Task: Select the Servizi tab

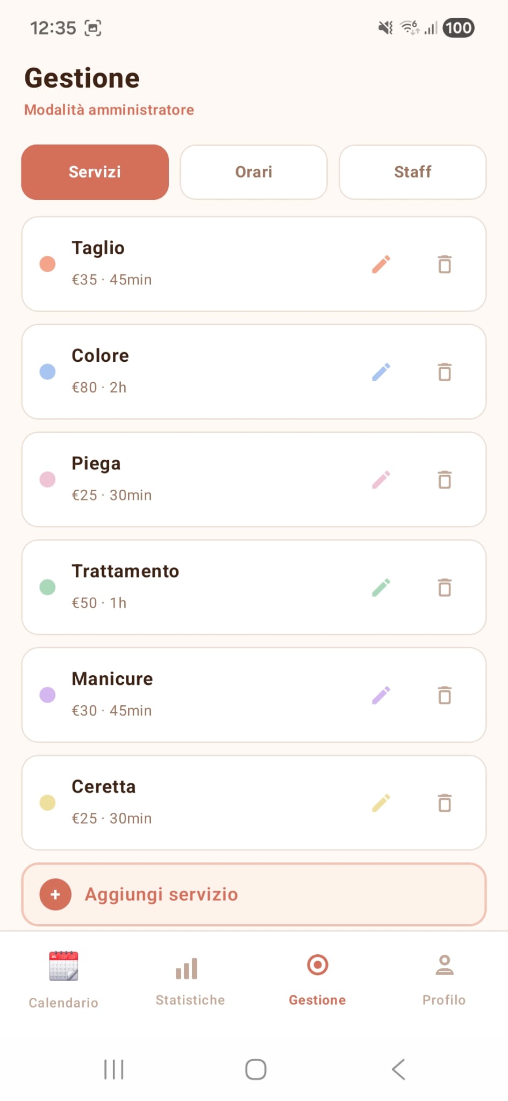Action: [95, 172]
